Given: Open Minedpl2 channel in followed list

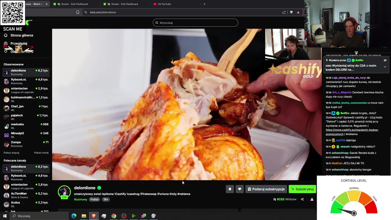Looking at the screenshot, I should [x=26, y=135].
